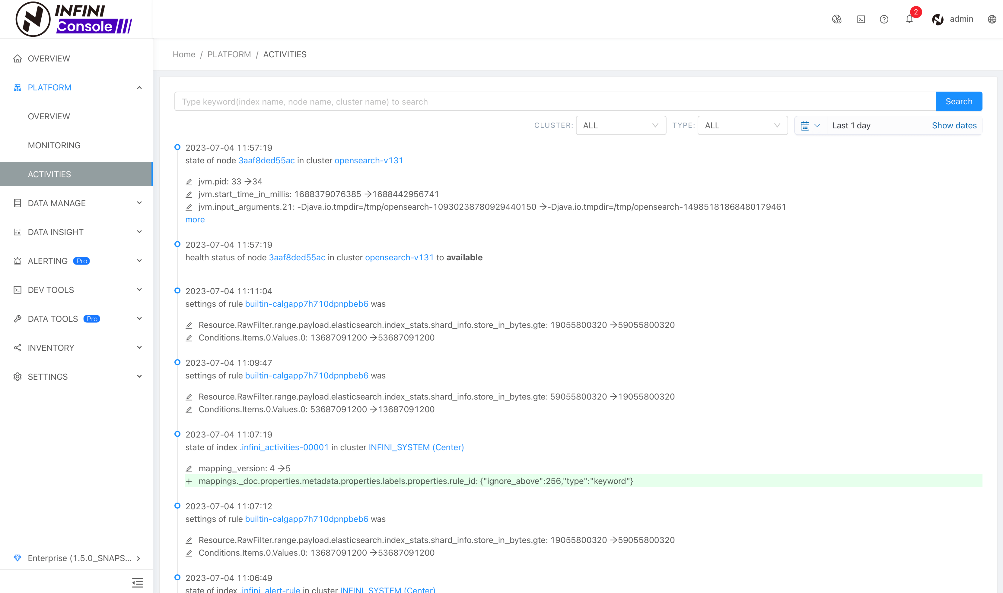
Task: Expand the INVENTORY menu
Action: pos(139,348)
